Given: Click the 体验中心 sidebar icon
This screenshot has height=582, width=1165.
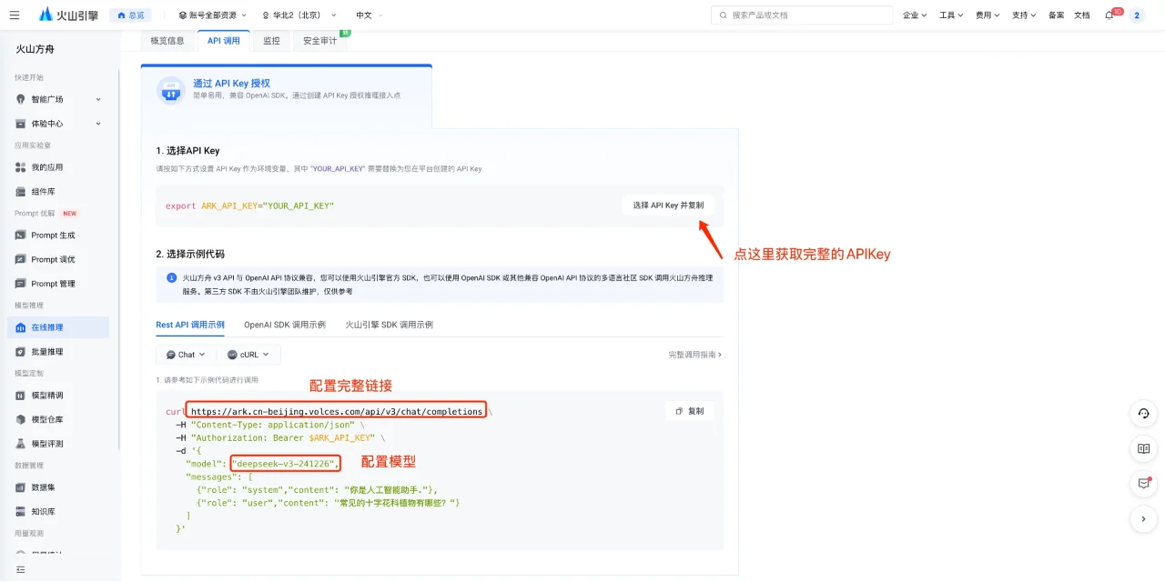Looking at the screenshot, I should [21, 124].
